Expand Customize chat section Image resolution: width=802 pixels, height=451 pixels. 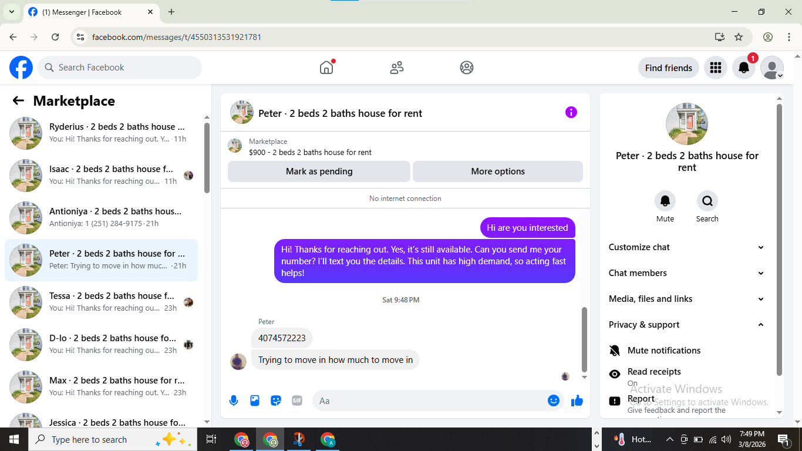coord(686,247)
